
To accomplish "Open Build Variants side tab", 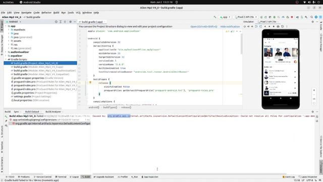I will (2, 164).
